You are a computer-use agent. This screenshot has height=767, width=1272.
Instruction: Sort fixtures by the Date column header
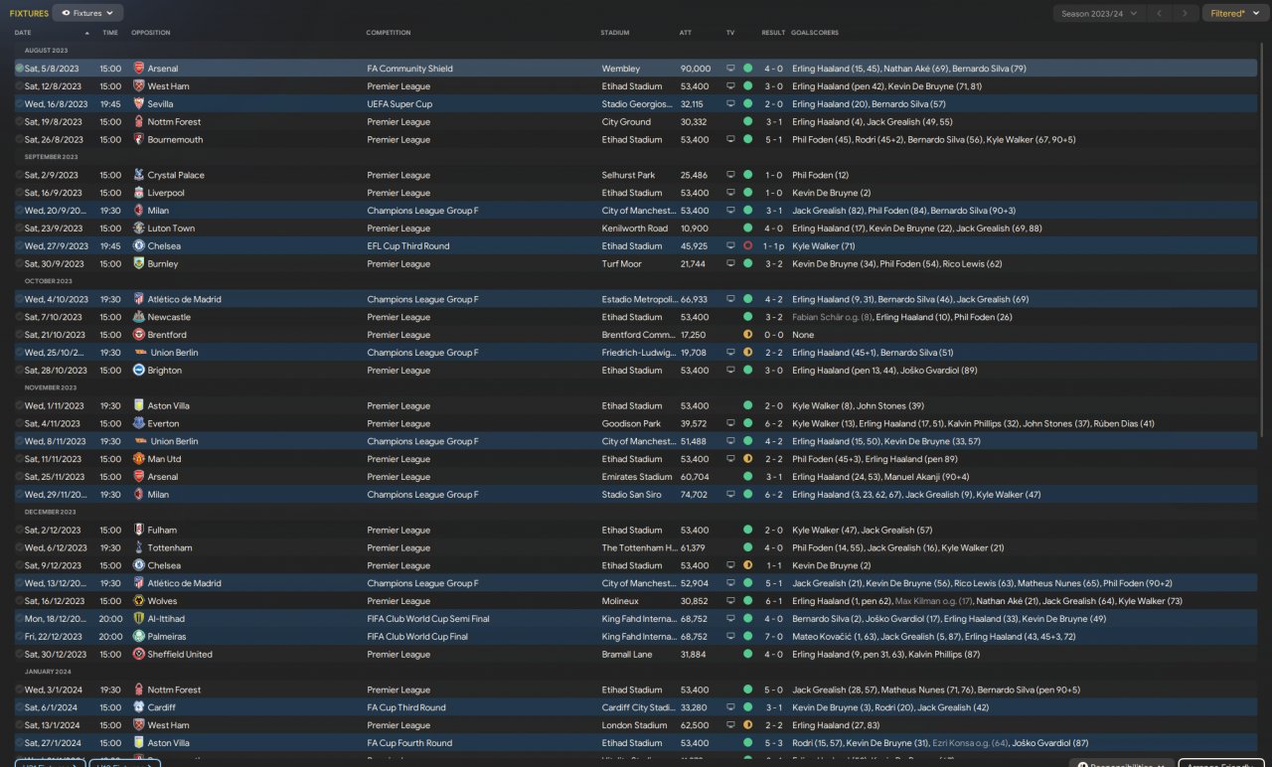(23, 33)
